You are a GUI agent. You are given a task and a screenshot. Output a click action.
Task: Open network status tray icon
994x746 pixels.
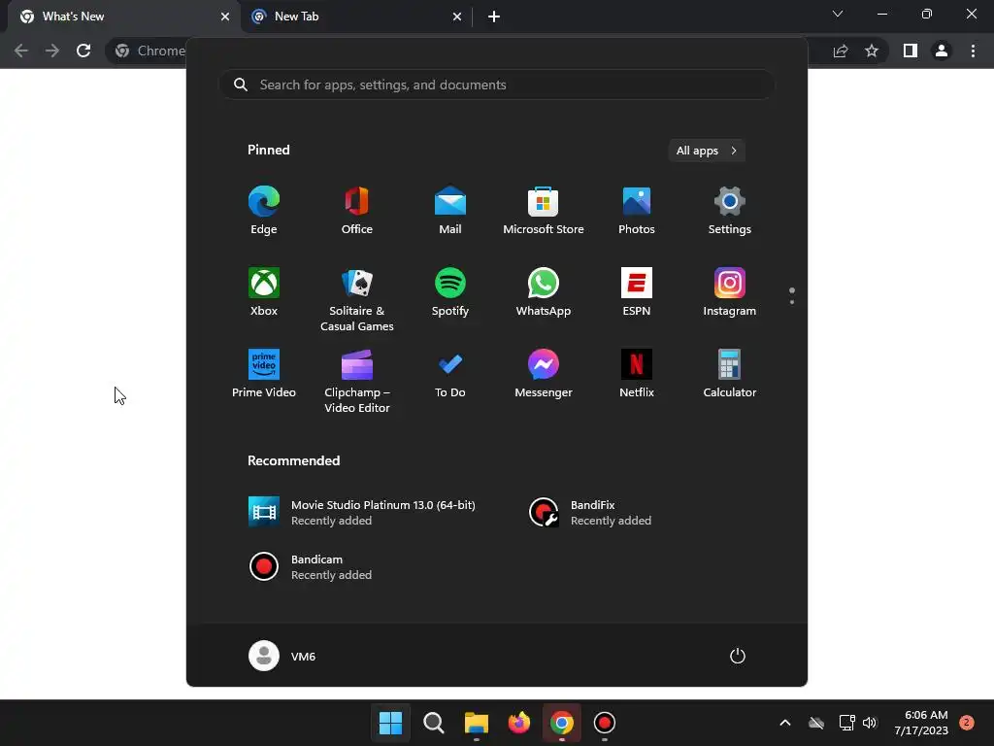846,723
